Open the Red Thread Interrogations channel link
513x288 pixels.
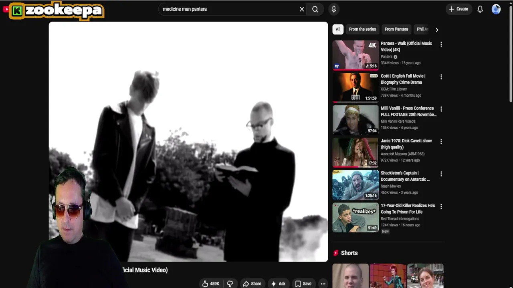click(x=400, y=218)
